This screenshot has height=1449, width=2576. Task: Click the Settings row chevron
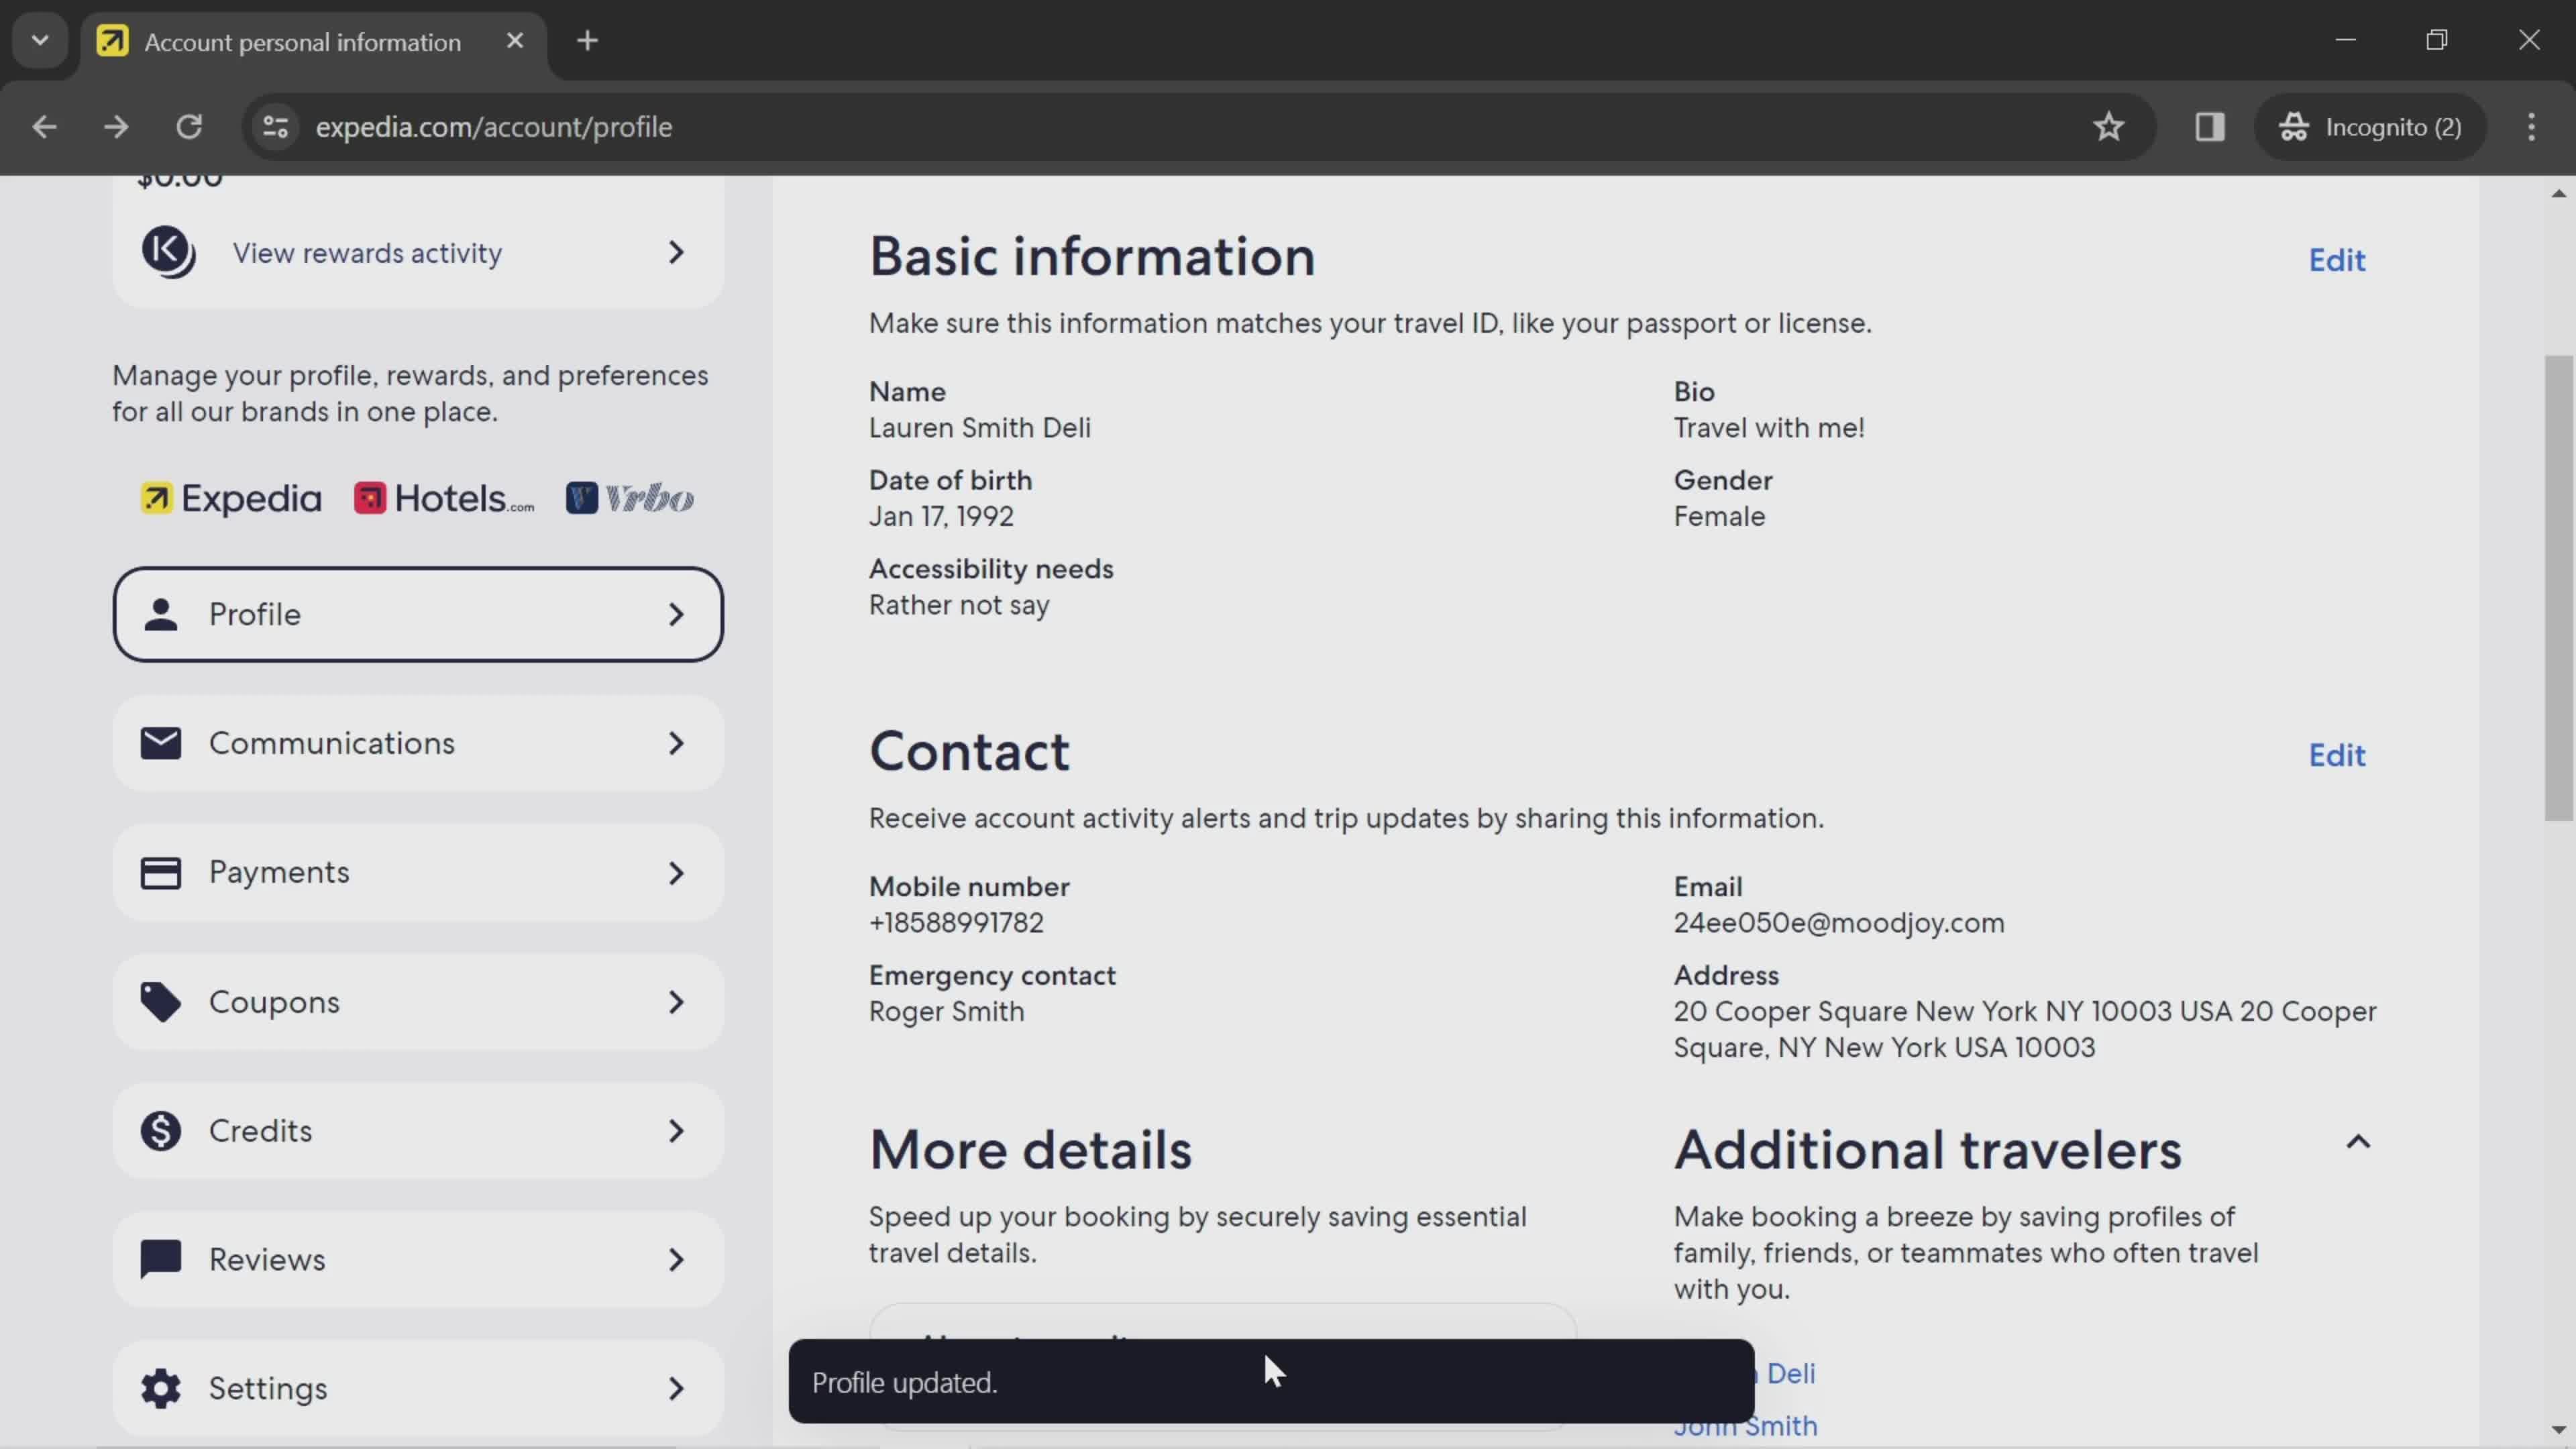[x=677, y=1389]
